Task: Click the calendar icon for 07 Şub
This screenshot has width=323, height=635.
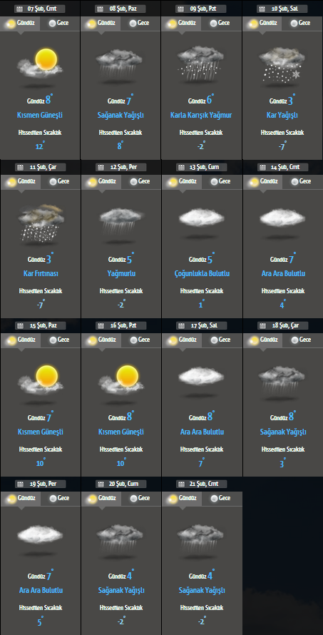Action: tap(20, 9)
